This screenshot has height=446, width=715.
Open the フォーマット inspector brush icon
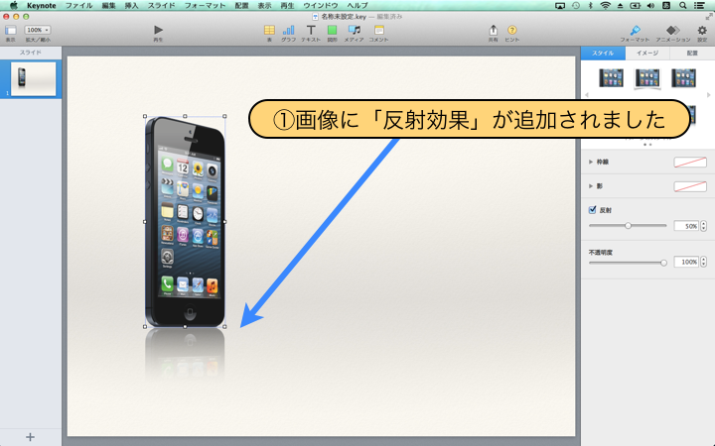coord(635,30)
